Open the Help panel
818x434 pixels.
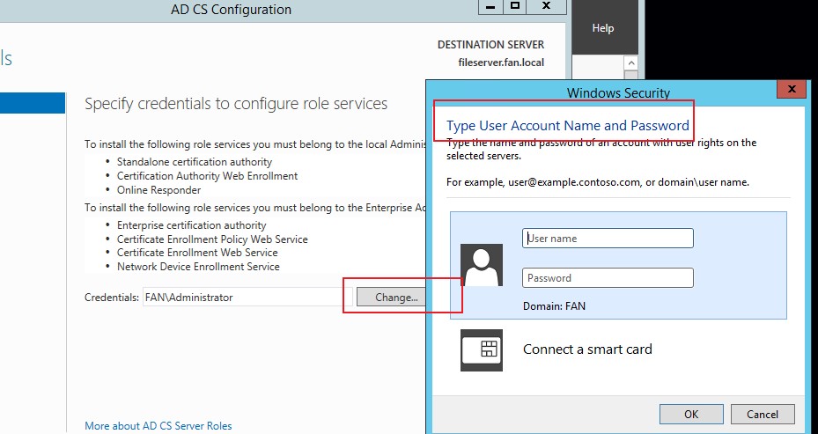click(x=602, y=28)
